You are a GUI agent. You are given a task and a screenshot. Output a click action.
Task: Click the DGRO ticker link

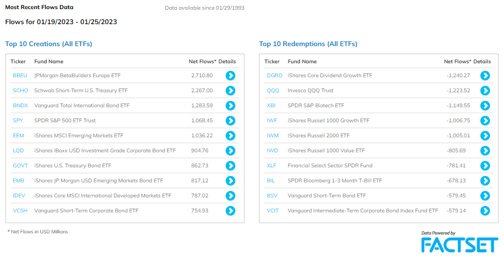(275, 76)
